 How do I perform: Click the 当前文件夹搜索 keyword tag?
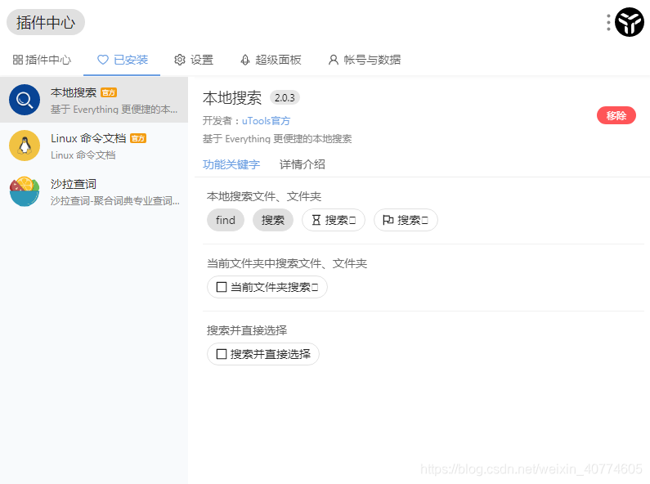point(267,287)
